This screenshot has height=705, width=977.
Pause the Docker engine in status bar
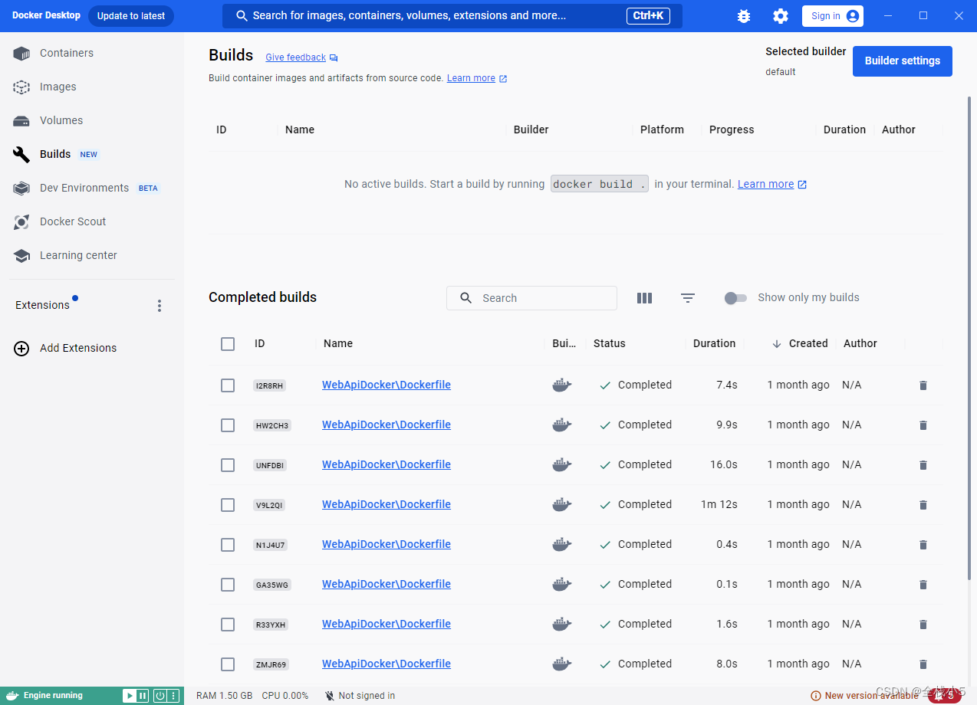click(x=143, y=696)
